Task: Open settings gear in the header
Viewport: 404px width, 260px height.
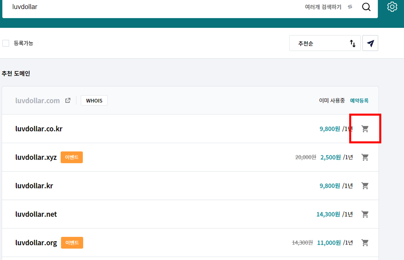Action: 392,7
